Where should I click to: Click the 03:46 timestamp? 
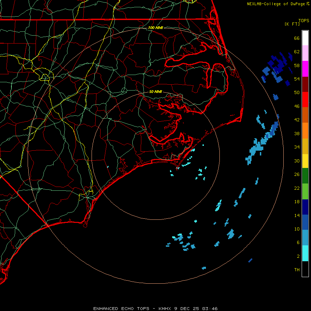[x=210, y=309]
